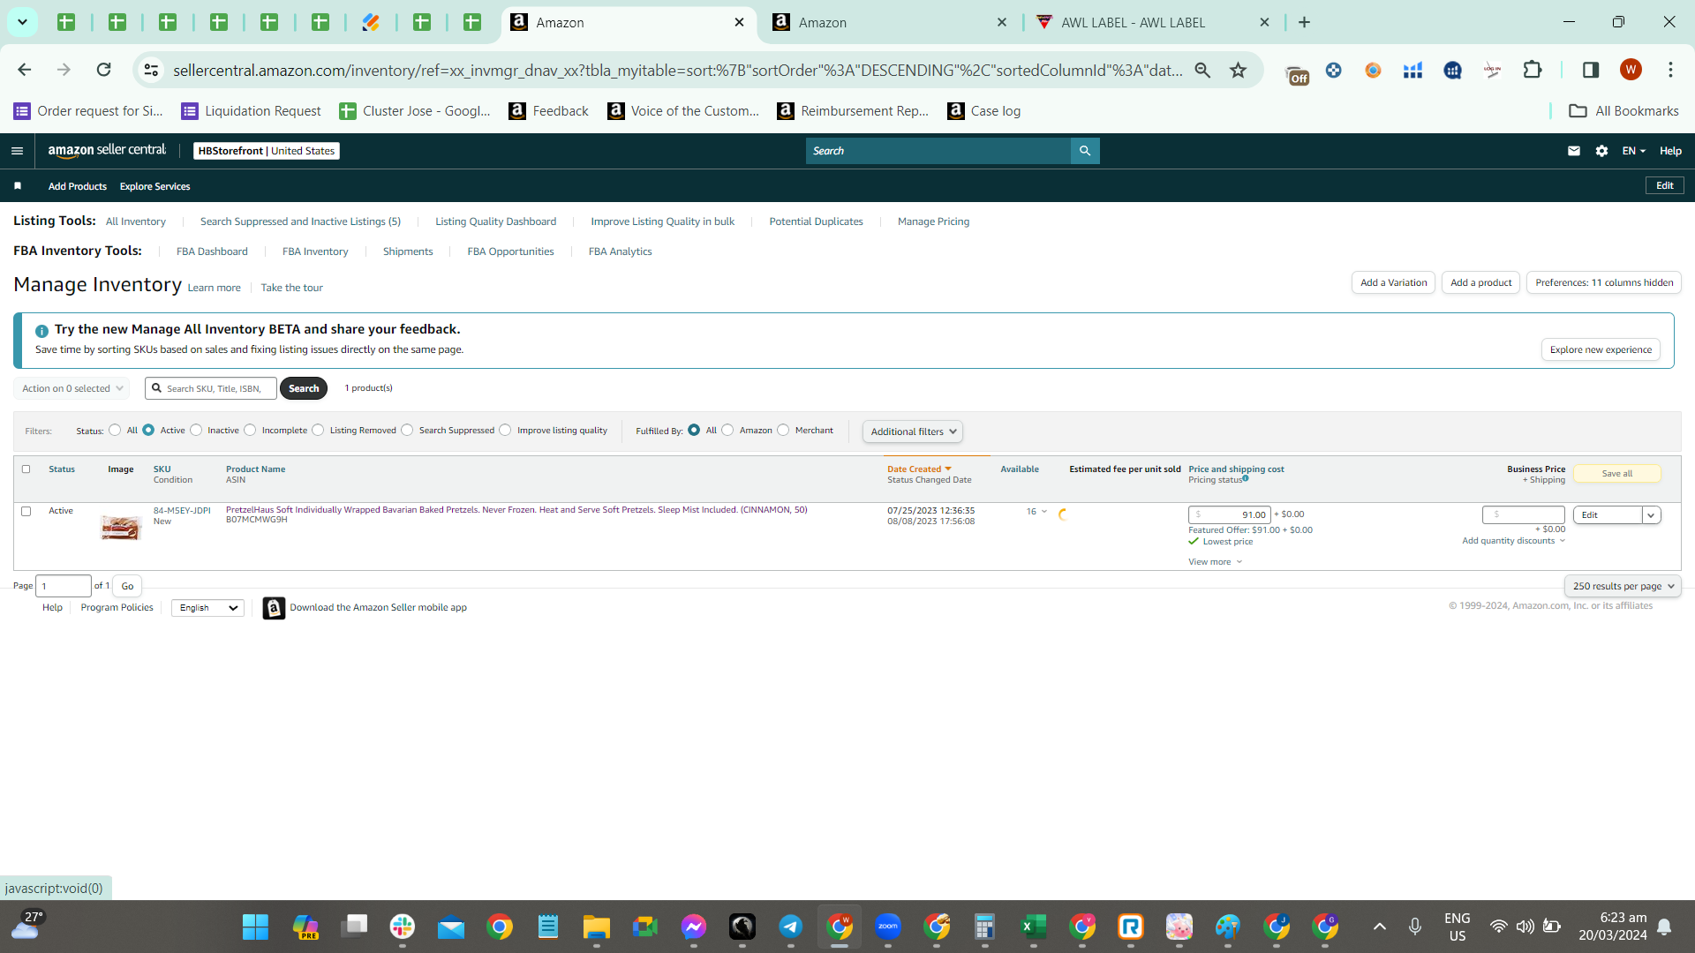Image resolution: width=1695 pixels, height=953 pixels.
Task: Open the FBA Dashboard tool link
Action: pos(212,251)
